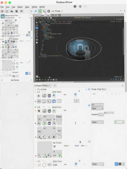The image size is (127, 169).
Task: Click the green play arrow in the DC group
Action: tap(54, 137)
